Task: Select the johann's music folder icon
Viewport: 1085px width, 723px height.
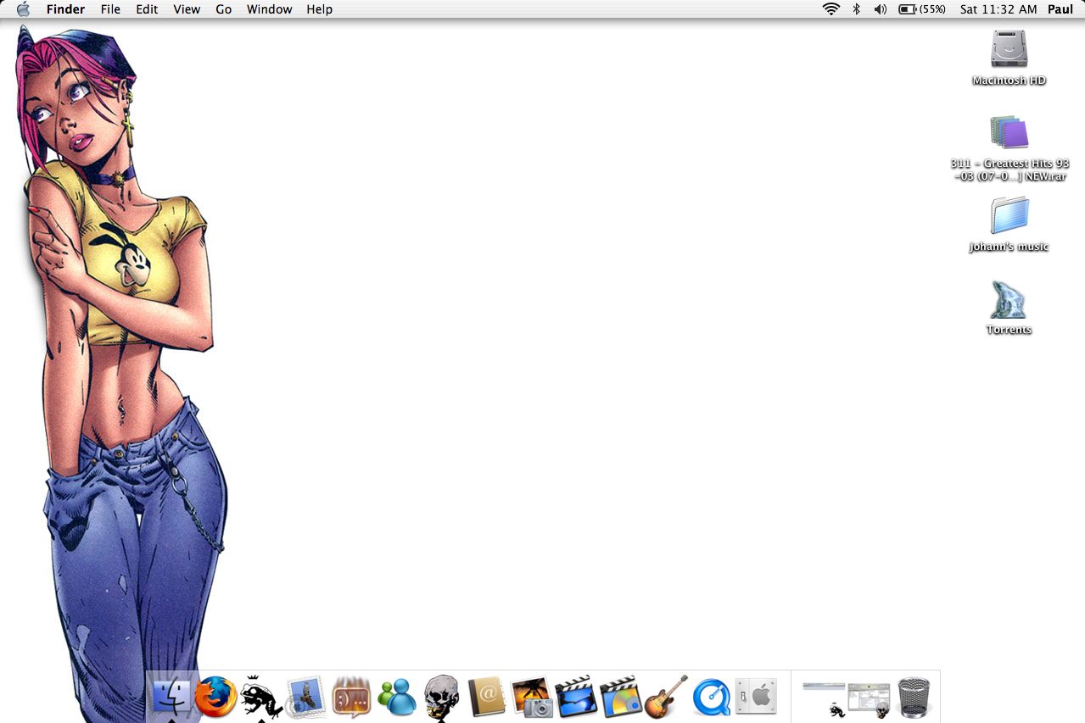Action: [1009, 216]
